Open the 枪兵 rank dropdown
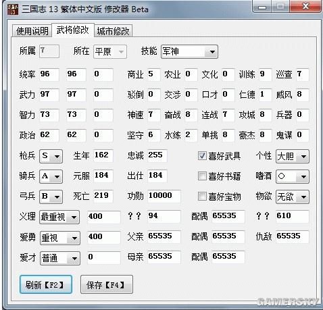The height and width of the screenshot is (310, 323). pos(51,156)
